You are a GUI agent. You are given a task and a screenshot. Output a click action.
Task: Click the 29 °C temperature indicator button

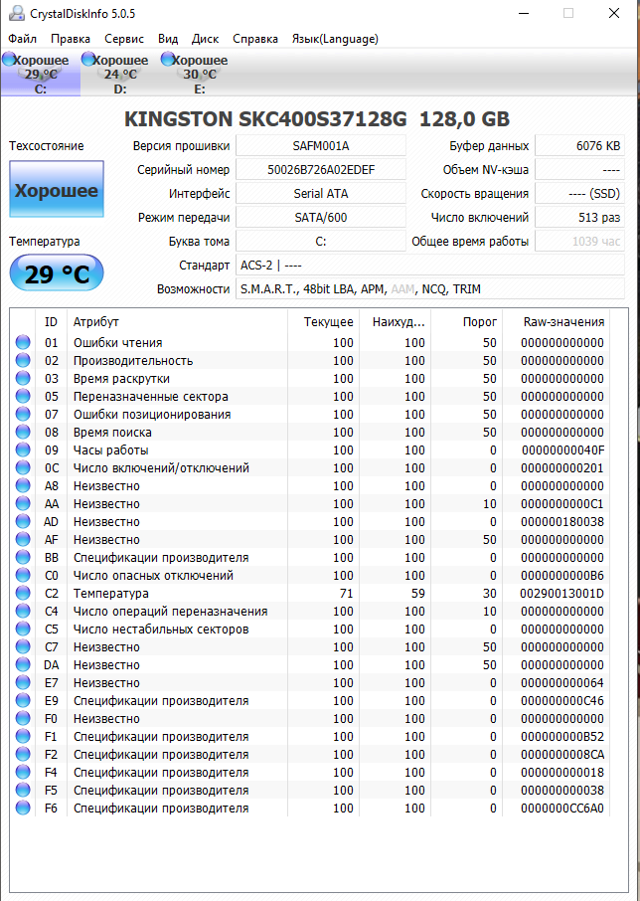[57, 272]
